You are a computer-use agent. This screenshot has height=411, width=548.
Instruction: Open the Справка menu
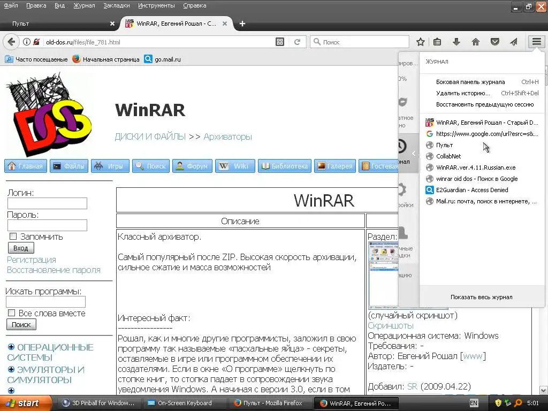point(195,5)
